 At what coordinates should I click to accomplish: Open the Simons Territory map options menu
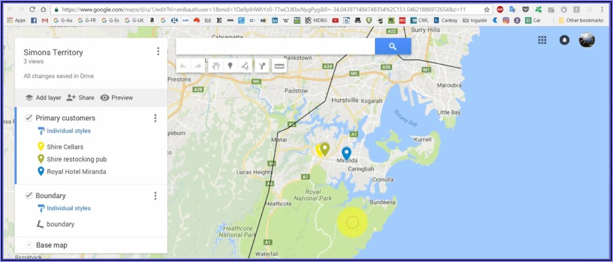click(158, 51)
